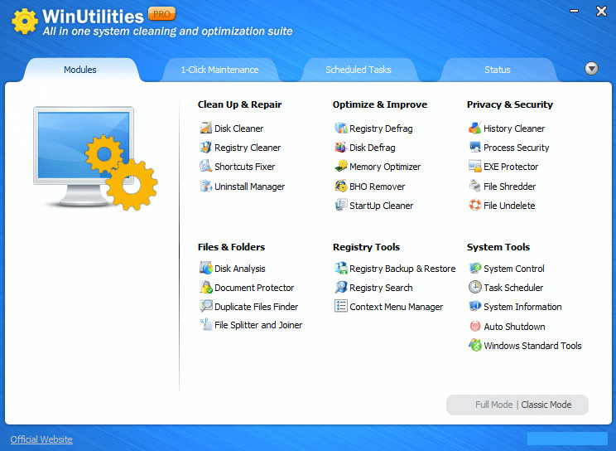The width and height of the screenshot is (616, 451).
Task: Open Process Security label
Action: pos(516,148)
